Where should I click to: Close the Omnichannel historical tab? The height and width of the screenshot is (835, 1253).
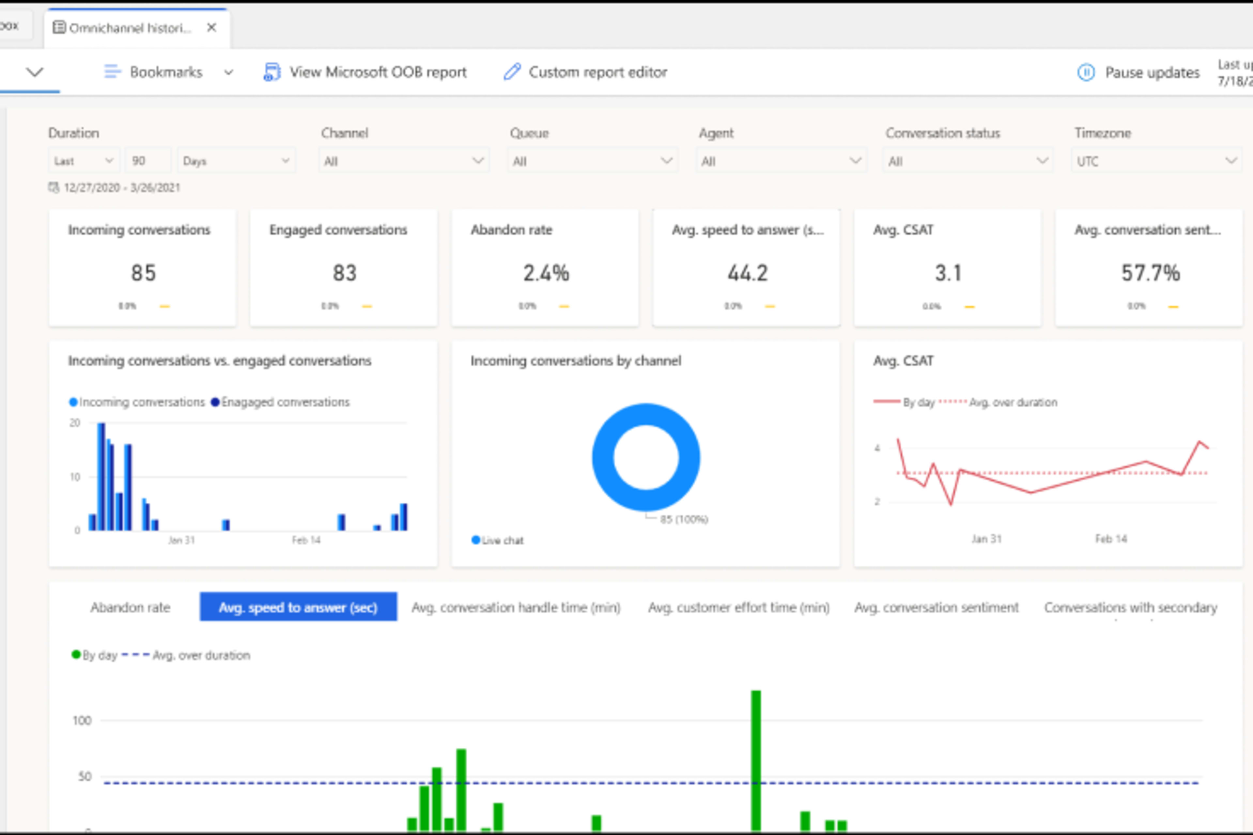point(211,27)
